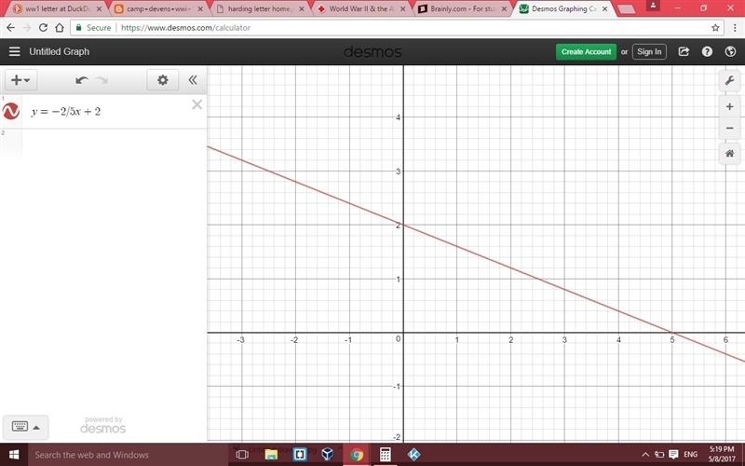Screen dimensions: 745x466
Task: Select the empty expression row 2
Action: 103,143
